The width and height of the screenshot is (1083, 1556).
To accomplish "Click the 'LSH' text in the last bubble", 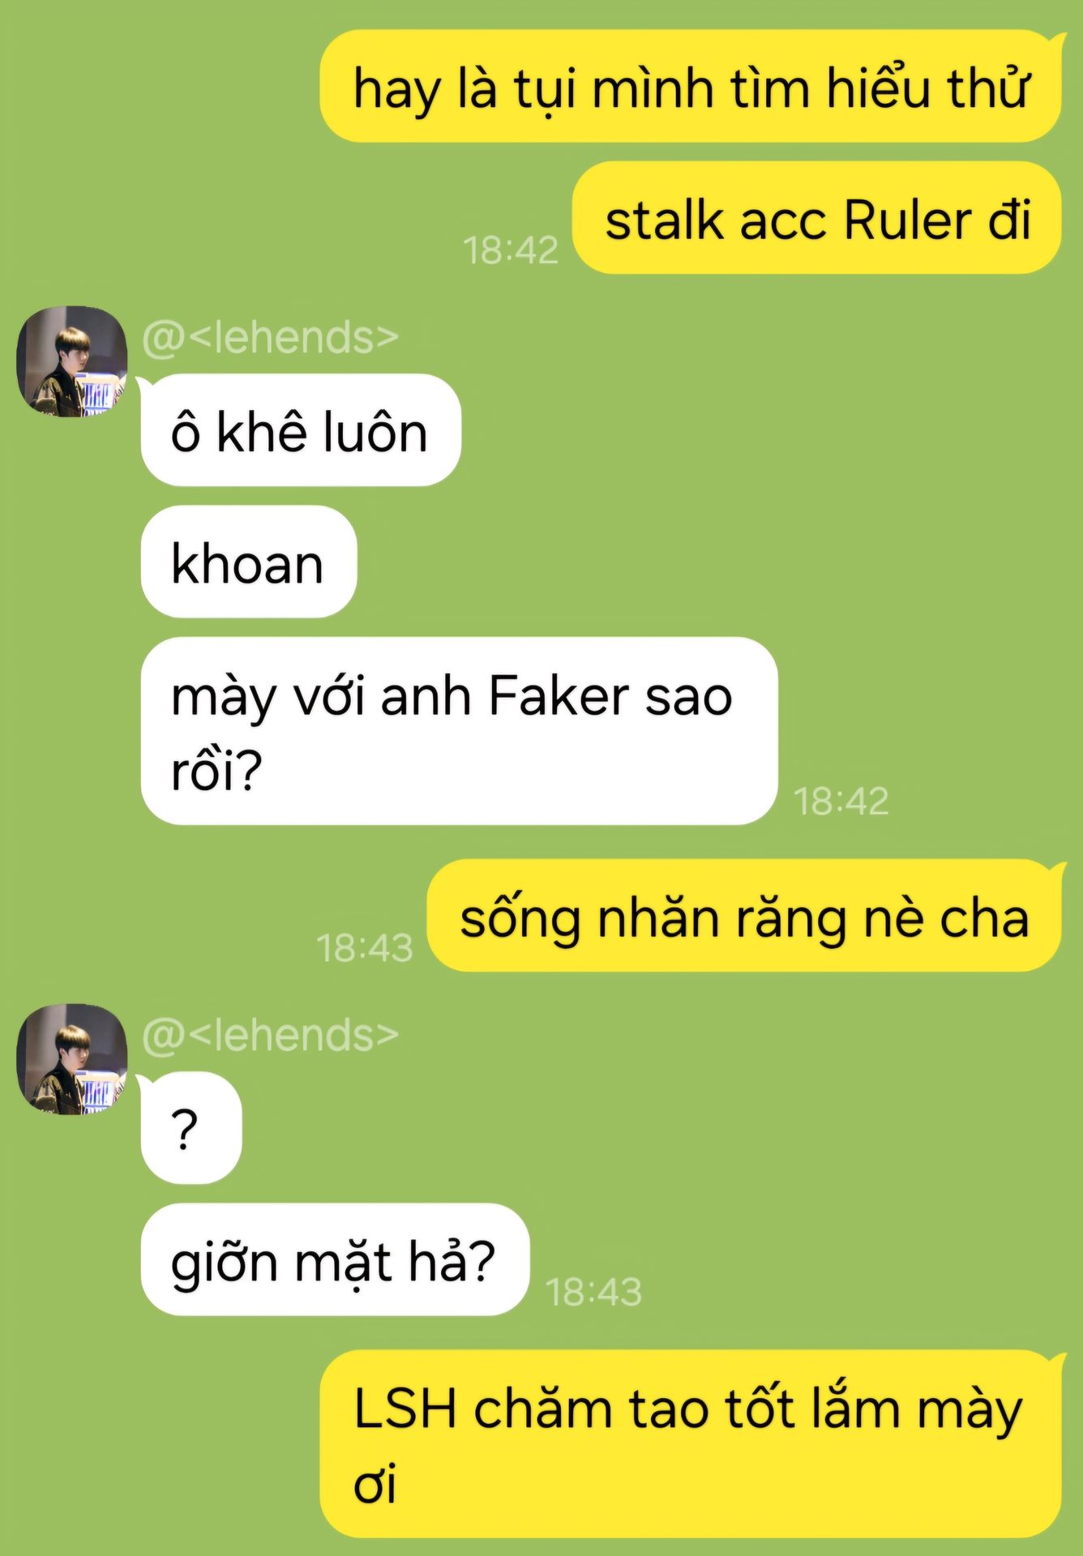I will tap(405, 1408).
